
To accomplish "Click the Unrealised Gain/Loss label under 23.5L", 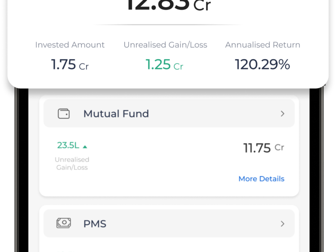I will tap(72, 164).
